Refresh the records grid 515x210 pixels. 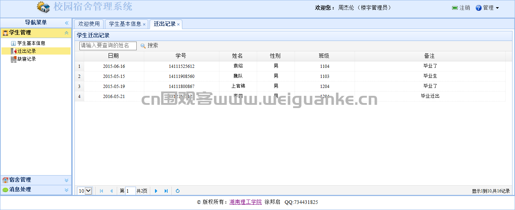[178, 191]
